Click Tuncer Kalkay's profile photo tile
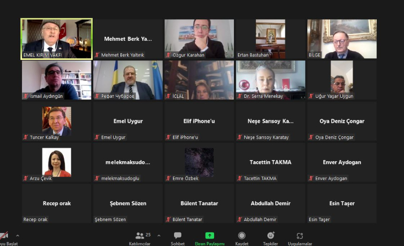Viewport: 404px width, 246px height. pyautogui.click(x=57, y=121)
